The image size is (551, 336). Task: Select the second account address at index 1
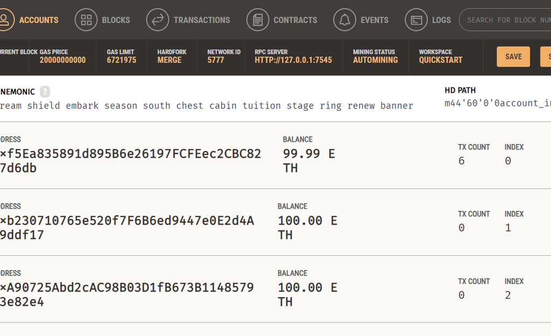tap(127, 227)
